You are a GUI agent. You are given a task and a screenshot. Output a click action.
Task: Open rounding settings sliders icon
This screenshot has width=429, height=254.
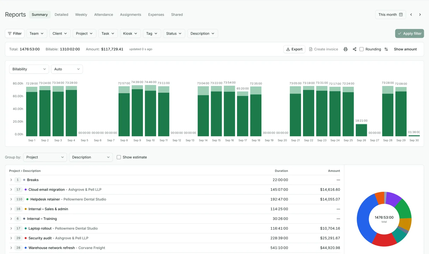386,49
